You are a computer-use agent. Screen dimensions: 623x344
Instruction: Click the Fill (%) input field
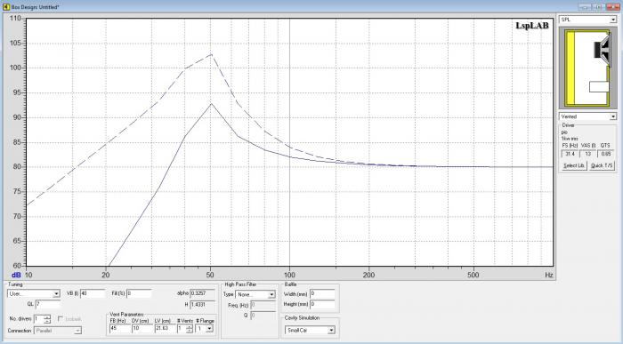tap(139, 293)
